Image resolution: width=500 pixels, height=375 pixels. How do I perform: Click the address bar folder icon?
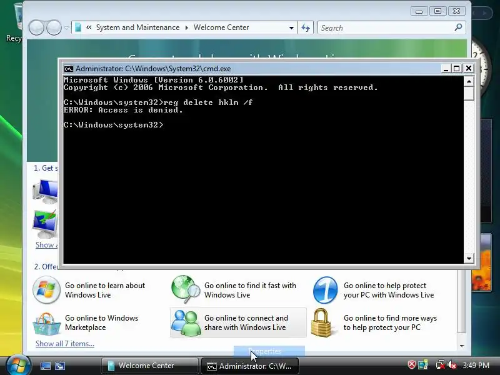coord(78,27)
